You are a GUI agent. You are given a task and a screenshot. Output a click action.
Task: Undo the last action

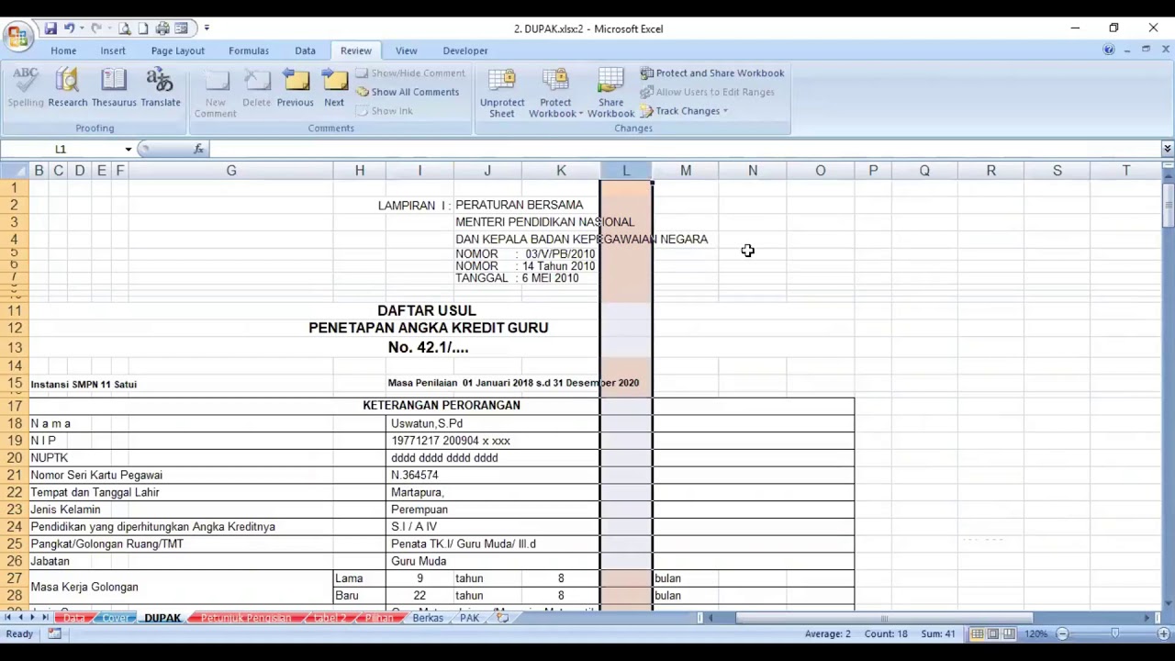pos(69,28)
